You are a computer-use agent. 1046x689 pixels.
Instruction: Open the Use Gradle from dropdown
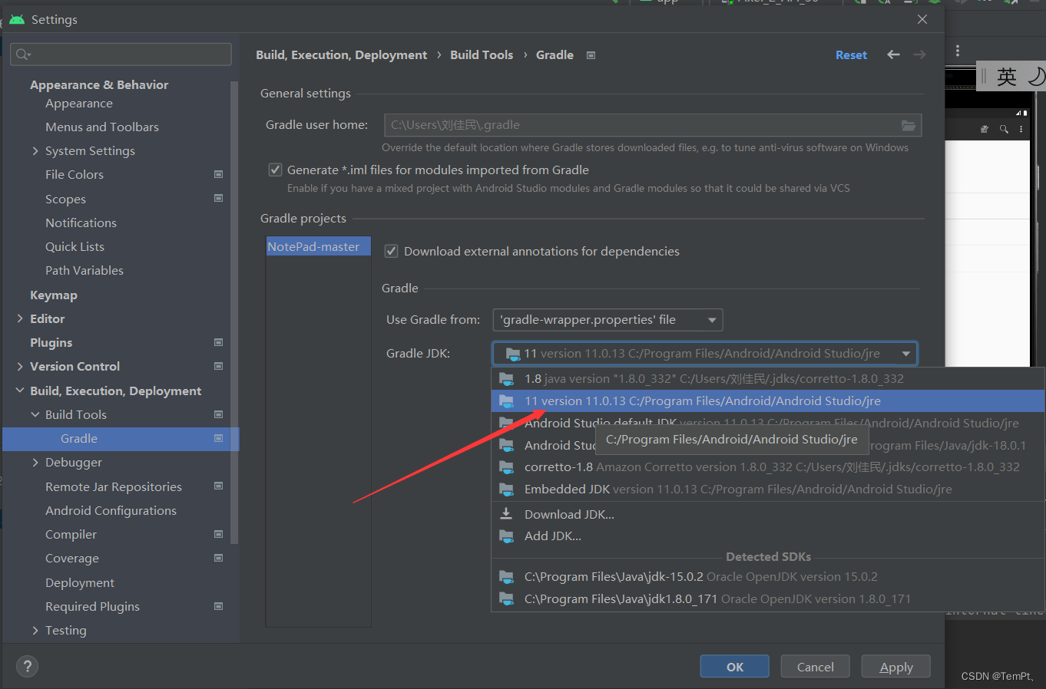(607, 320)
